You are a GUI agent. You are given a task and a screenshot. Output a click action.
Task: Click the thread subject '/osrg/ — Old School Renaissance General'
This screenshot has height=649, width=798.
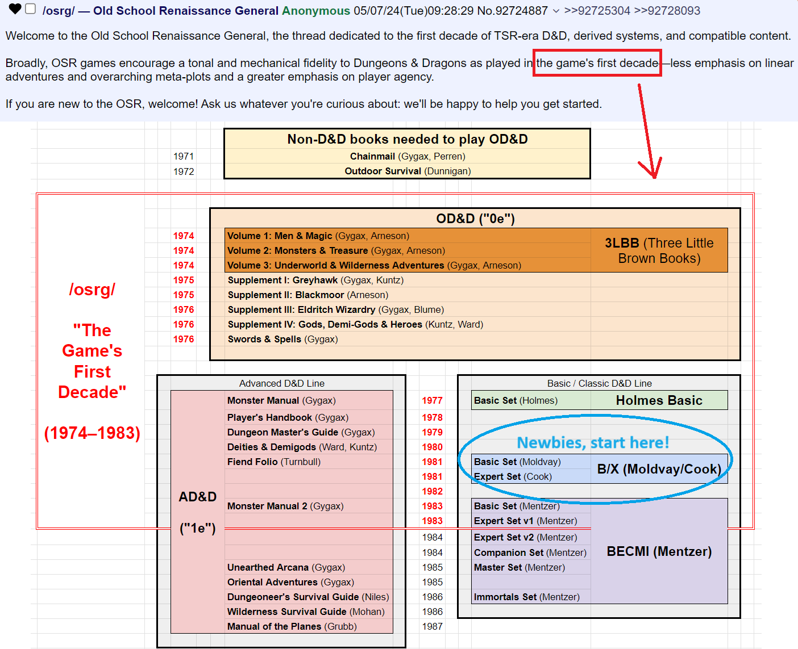coord(160,11)
